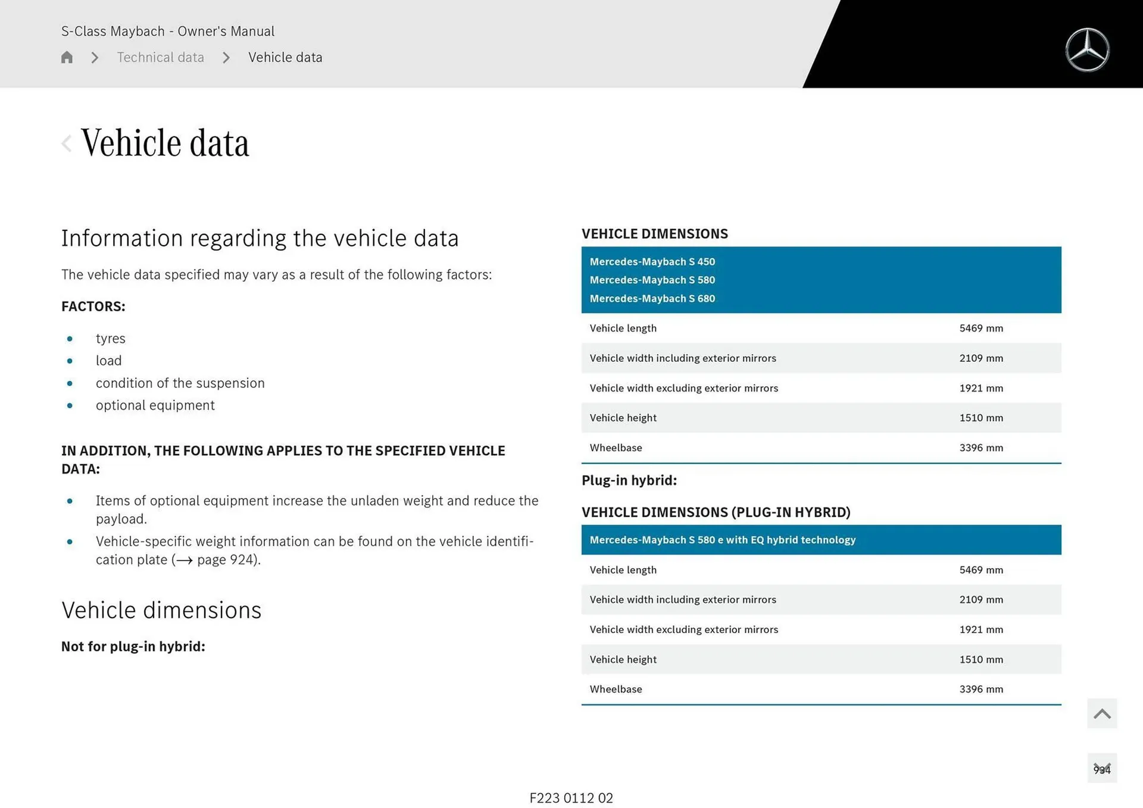Select the Mercedes star logo
This screenshot has width=1143, height=808.
(1087, 49)
